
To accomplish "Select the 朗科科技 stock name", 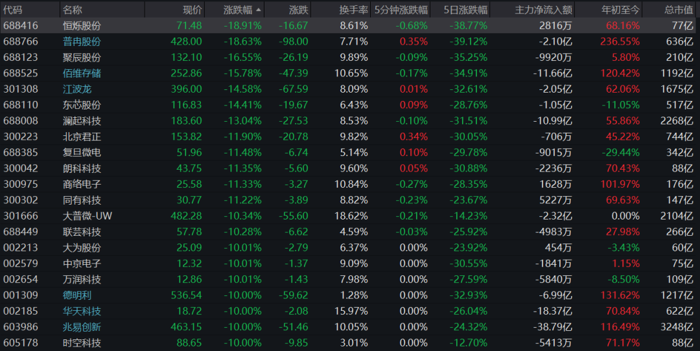I will point(82,168).
